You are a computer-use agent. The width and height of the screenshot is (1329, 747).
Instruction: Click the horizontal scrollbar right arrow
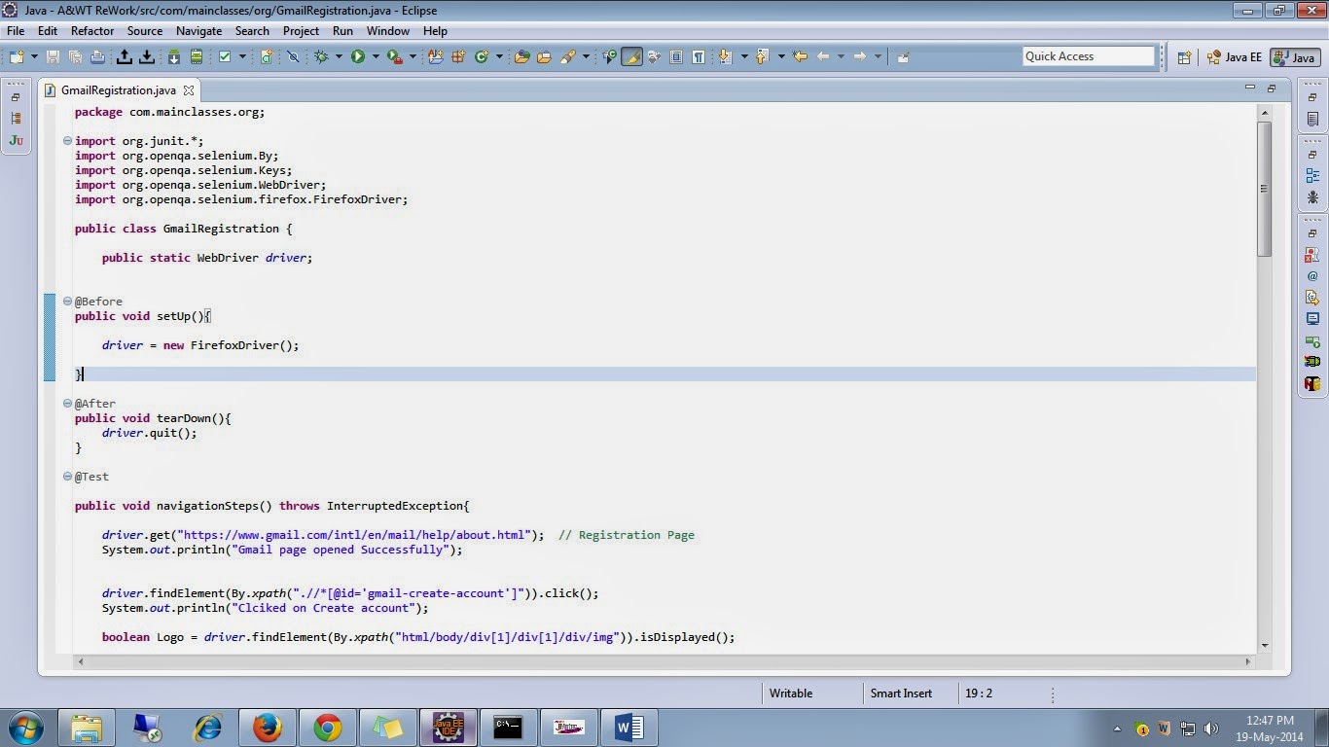[x=1248, y=661]
